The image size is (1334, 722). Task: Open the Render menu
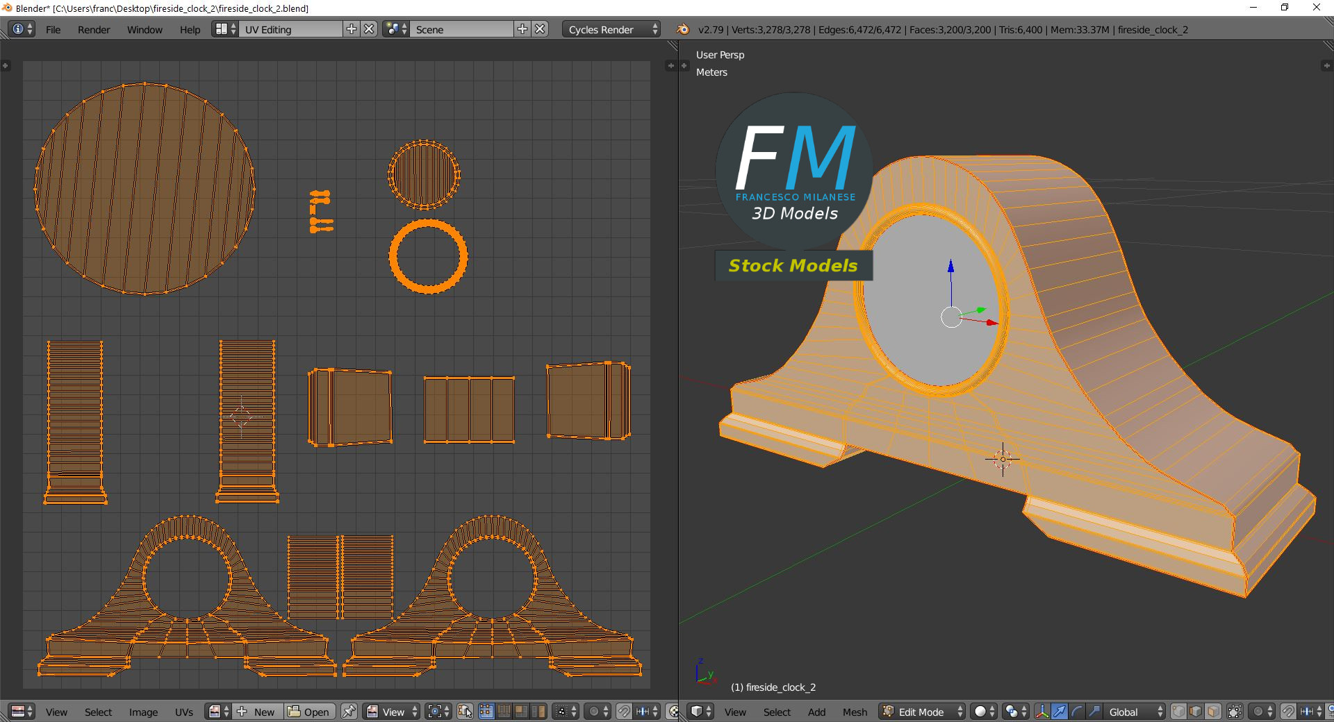(94, 29)
